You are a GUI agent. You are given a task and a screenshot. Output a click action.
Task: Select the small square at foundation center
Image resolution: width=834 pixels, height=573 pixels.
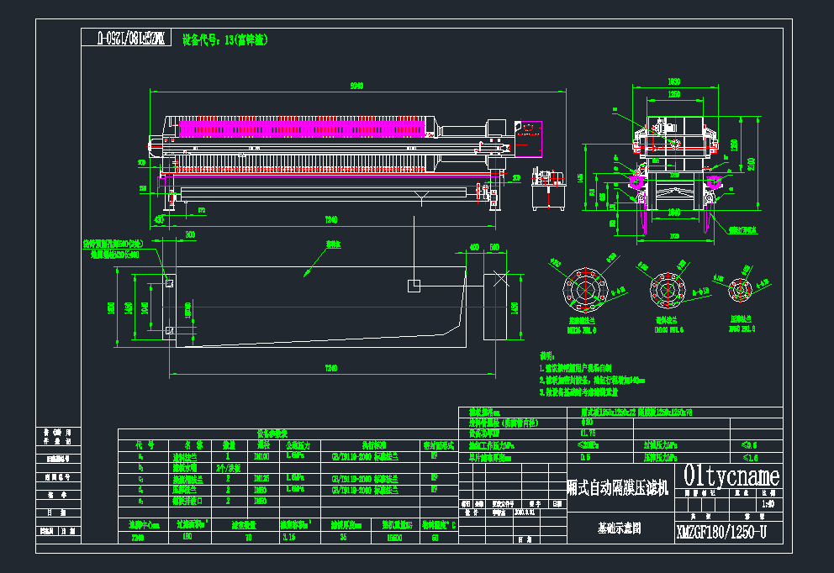(414, 286)
